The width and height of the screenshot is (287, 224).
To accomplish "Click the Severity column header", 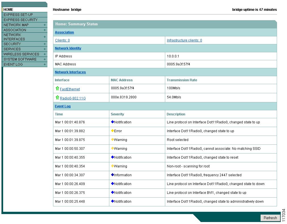I will pyautogui.click(x=117, y=114).
